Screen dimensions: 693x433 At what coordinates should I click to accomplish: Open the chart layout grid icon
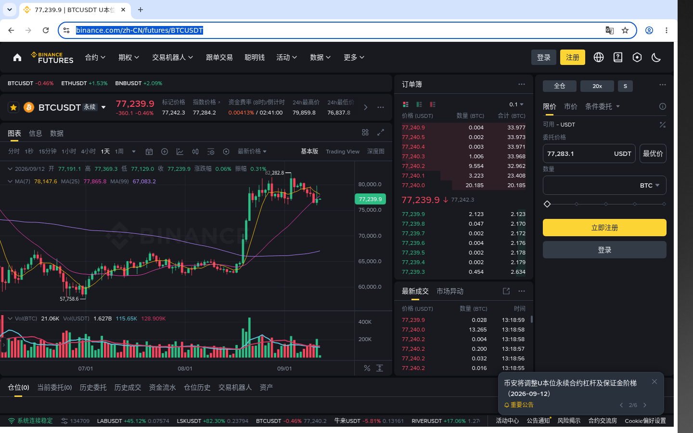365,132
